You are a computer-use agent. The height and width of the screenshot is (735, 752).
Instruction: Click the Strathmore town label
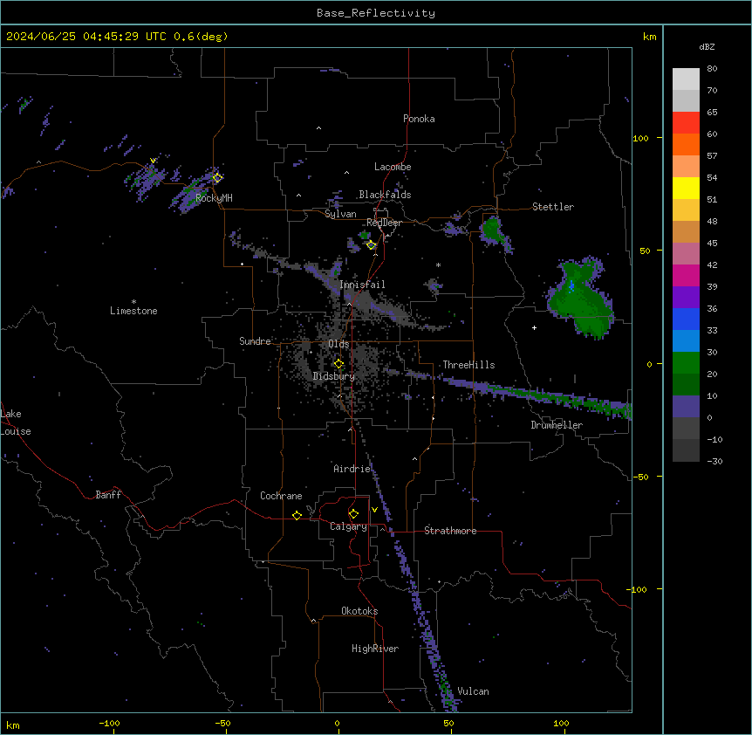click(450, 531)
